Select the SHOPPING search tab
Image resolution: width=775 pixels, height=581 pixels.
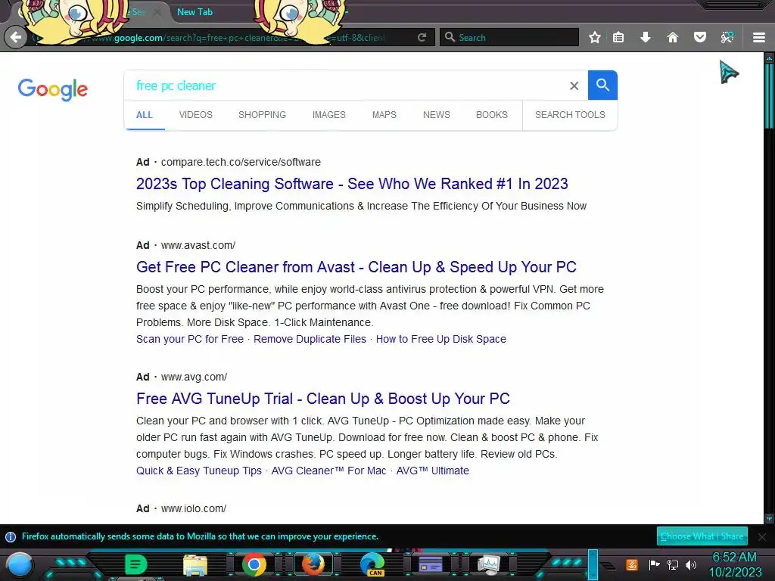pos(262,115)
